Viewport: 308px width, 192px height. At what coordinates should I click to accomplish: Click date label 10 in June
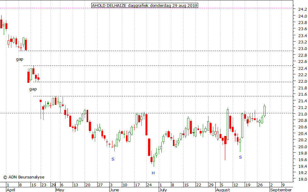click(x=125, y=185)
